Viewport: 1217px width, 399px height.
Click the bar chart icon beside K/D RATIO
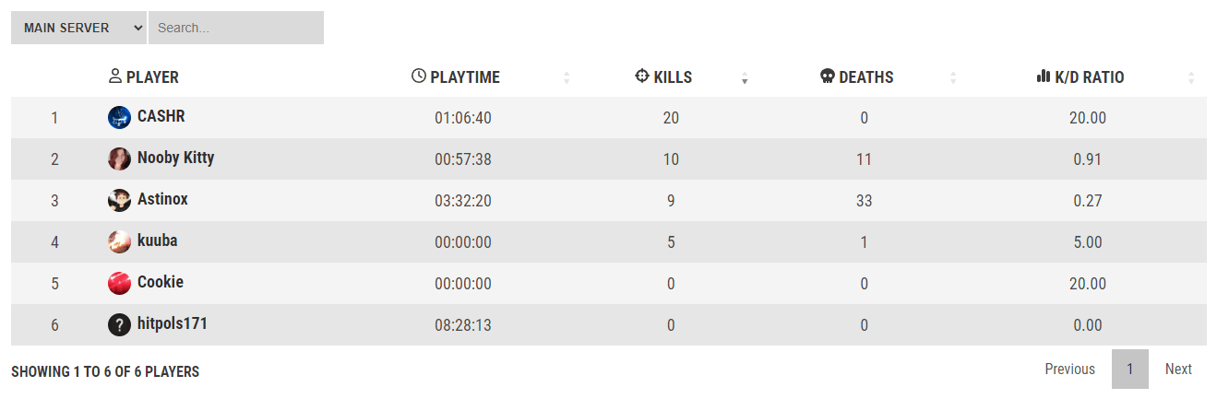1044,76
